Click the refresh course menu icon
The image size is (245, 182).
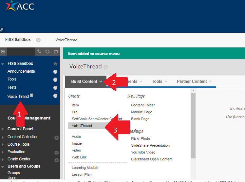[47, 51]
